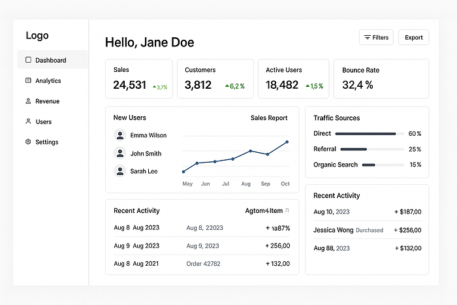The image size is (457, 305).
Task: Click the Aug 10, 2023 activity entry
Action: point(332,212)
